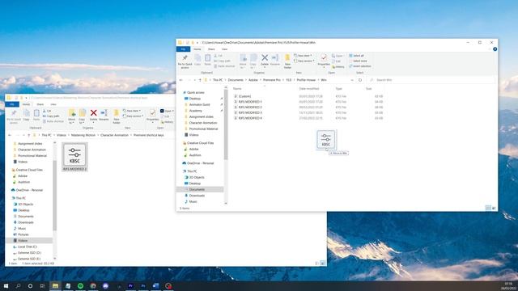Switch to details view in Win window
Image resolution: width=518 pixels, height=291 pixels.
(488, 209)
